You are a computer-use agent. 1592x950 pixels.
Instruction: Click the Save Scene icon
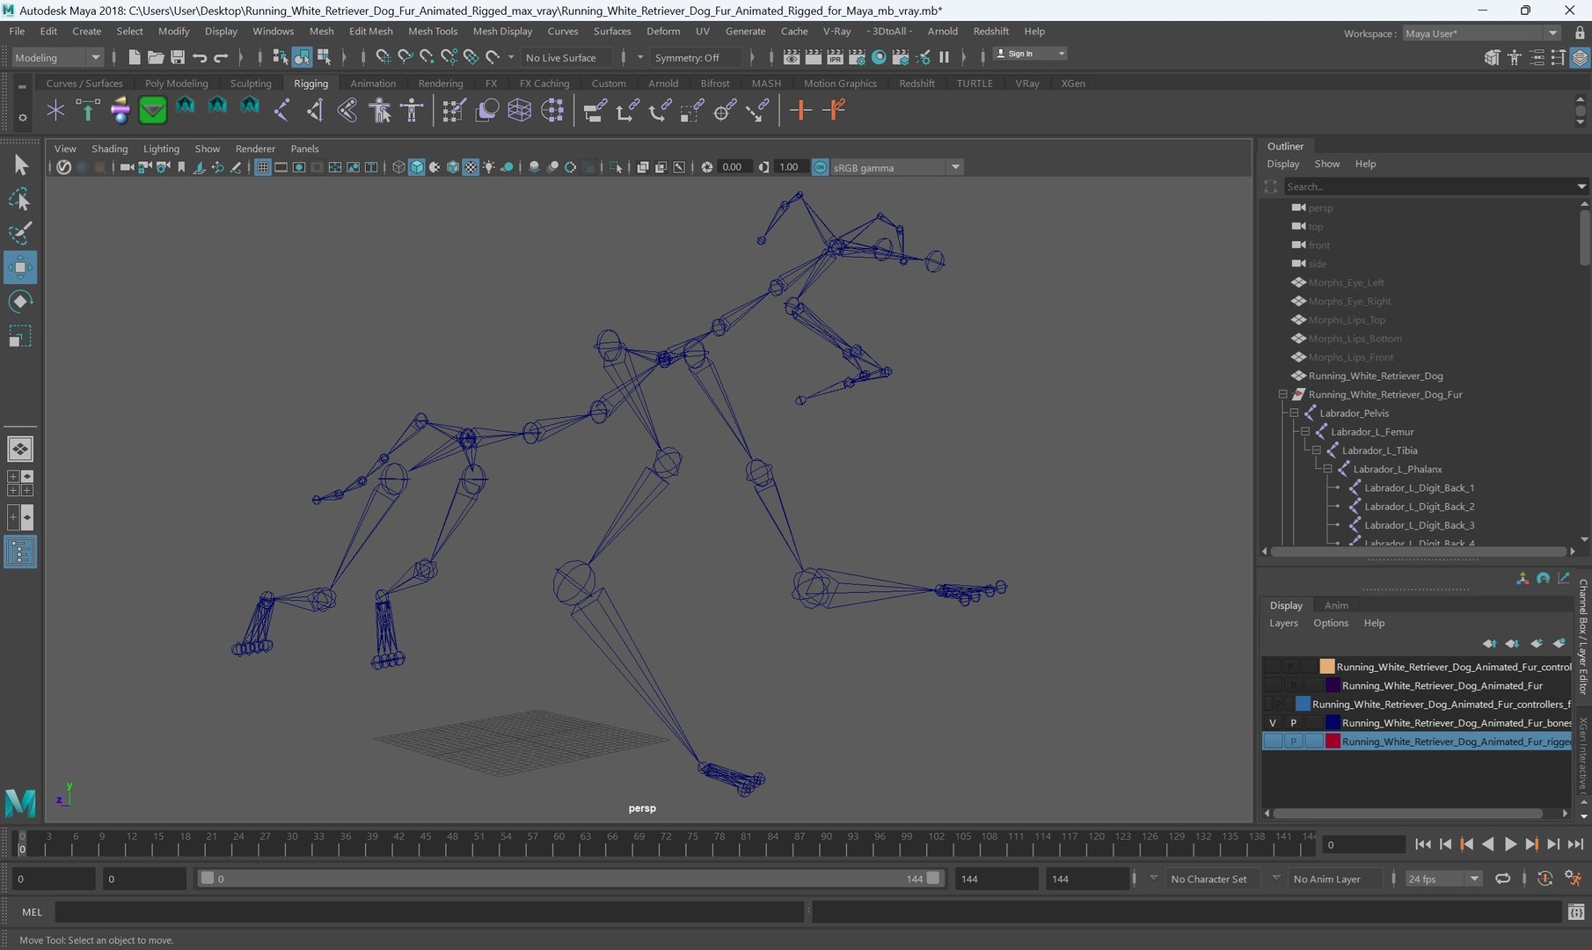(178, 57)
